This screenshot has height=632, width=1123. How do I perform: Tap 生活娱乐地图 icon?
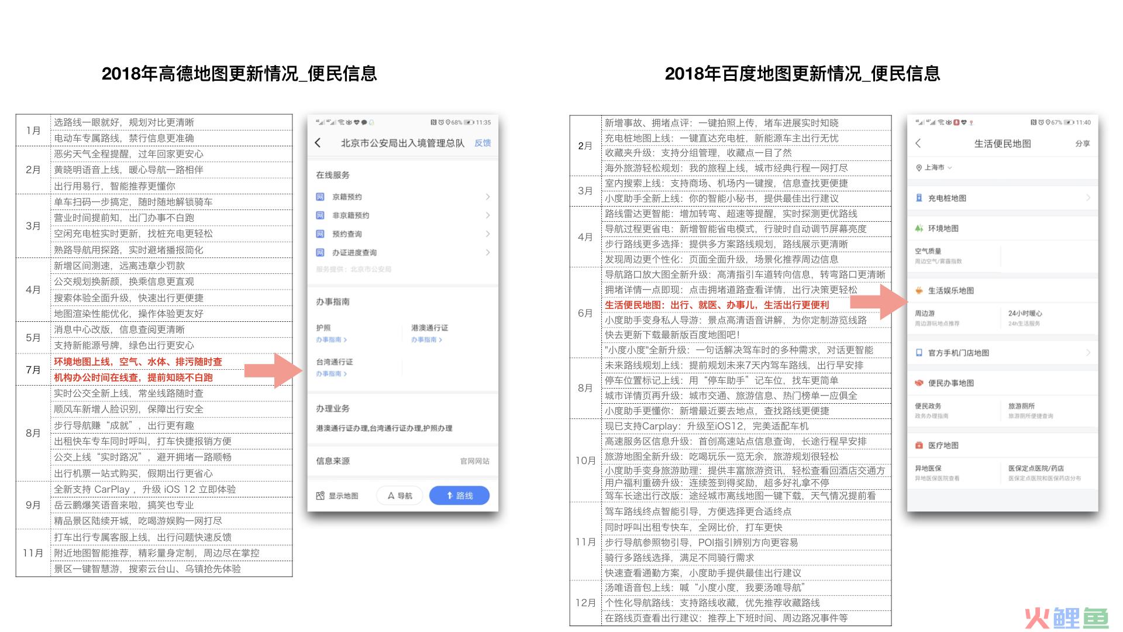pos(919,290)
